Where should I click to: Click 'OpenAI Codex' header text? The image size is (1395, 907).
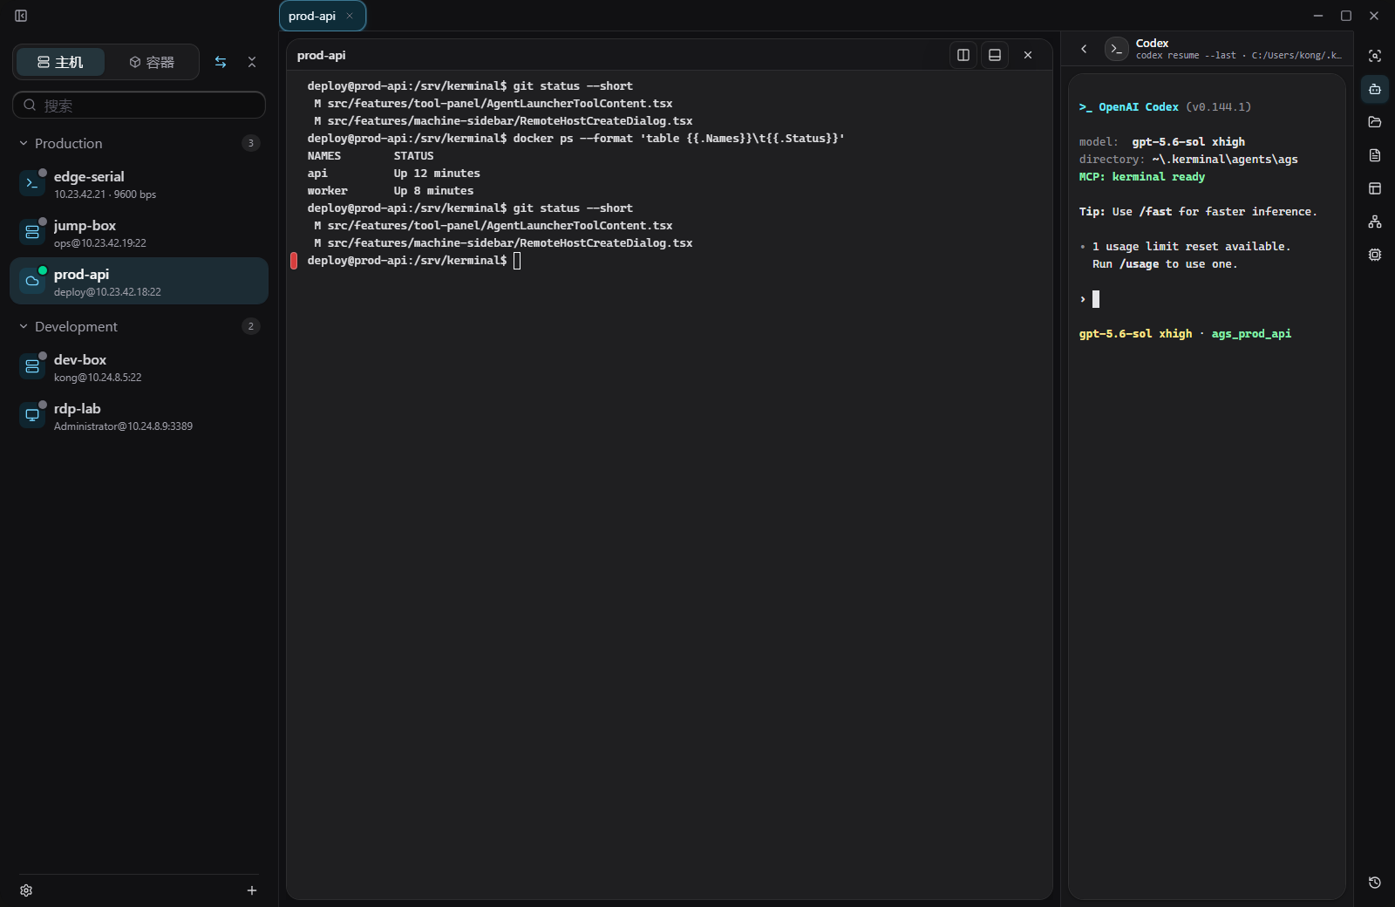click(1139, 107)
